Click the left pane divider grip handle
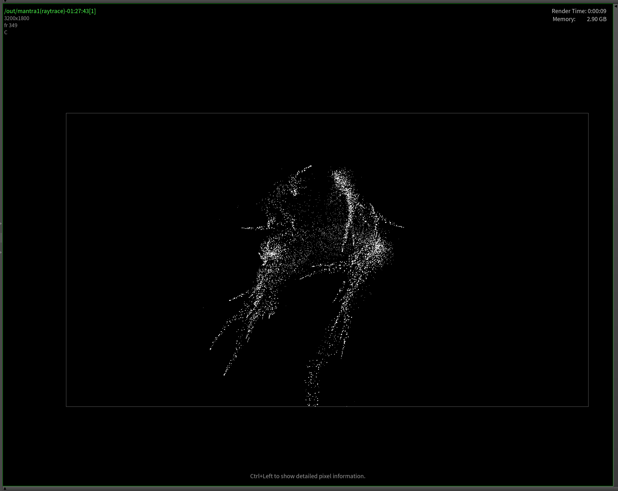618x491 pixels. tap(1, 238)
